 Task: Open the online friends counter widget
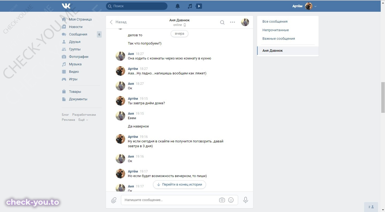click(371, 207)
